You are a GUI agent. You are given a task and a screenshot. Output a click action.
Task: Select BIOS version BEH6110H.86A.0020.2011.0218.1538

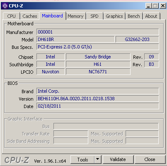tap(98, 99)
